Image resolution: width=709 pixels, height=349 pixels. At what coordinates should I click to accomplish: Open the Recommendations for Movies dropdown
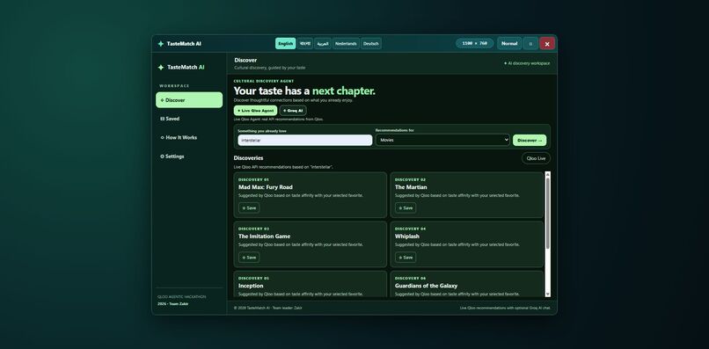(x=442, y=140)
